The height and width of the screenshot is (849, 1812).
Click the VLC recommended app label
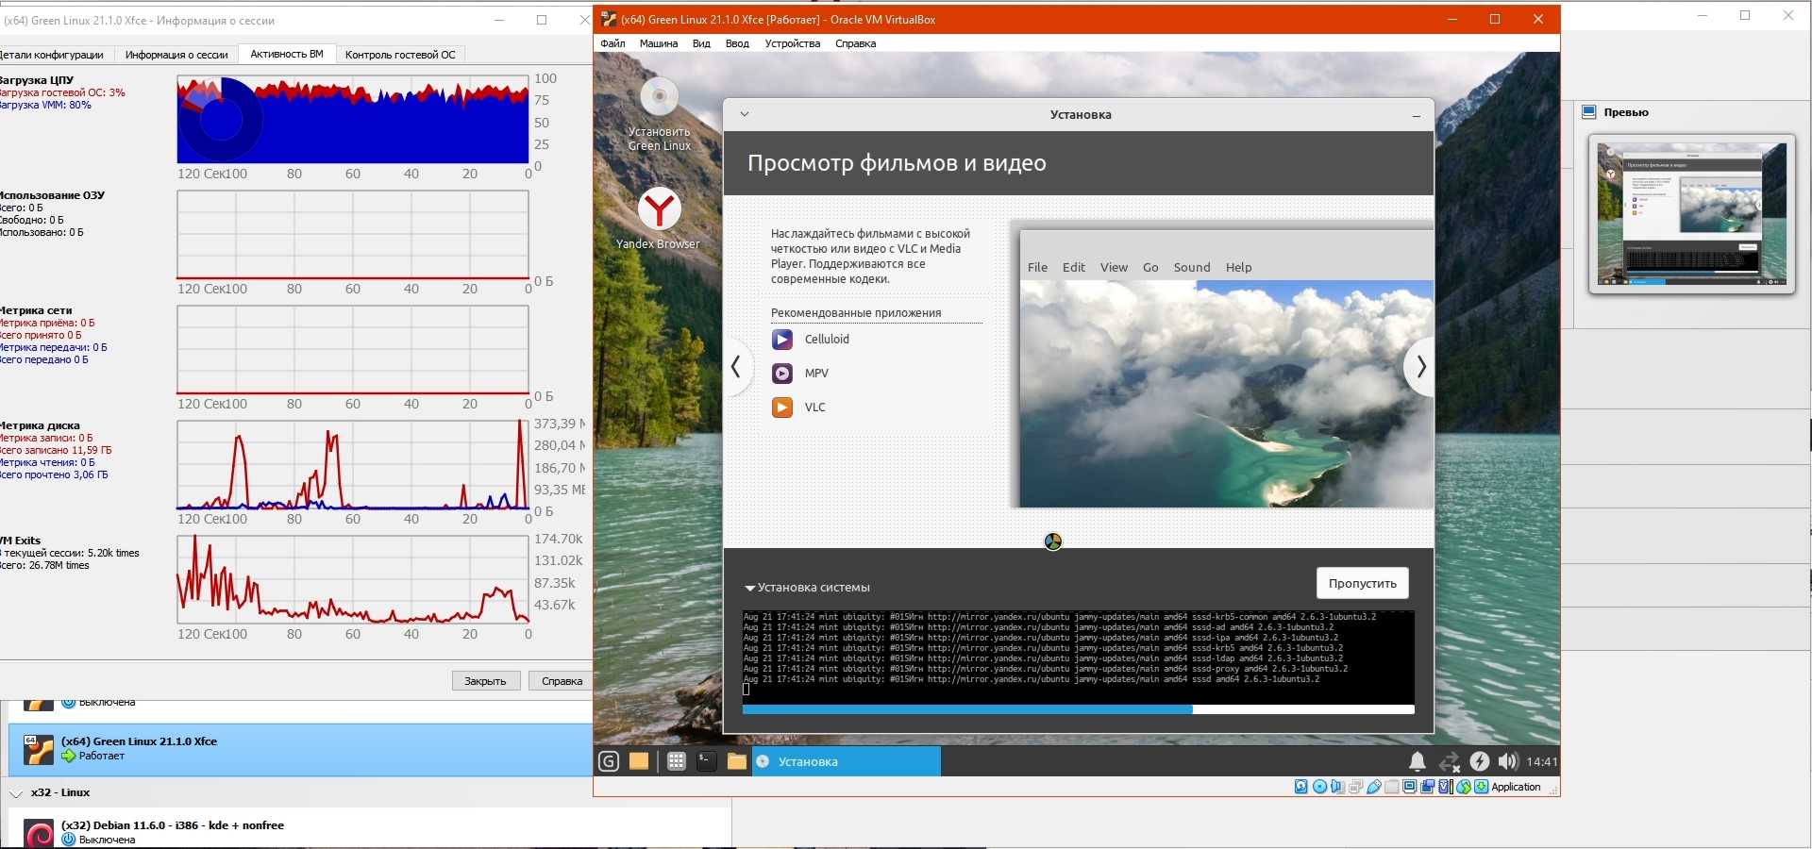814,408
